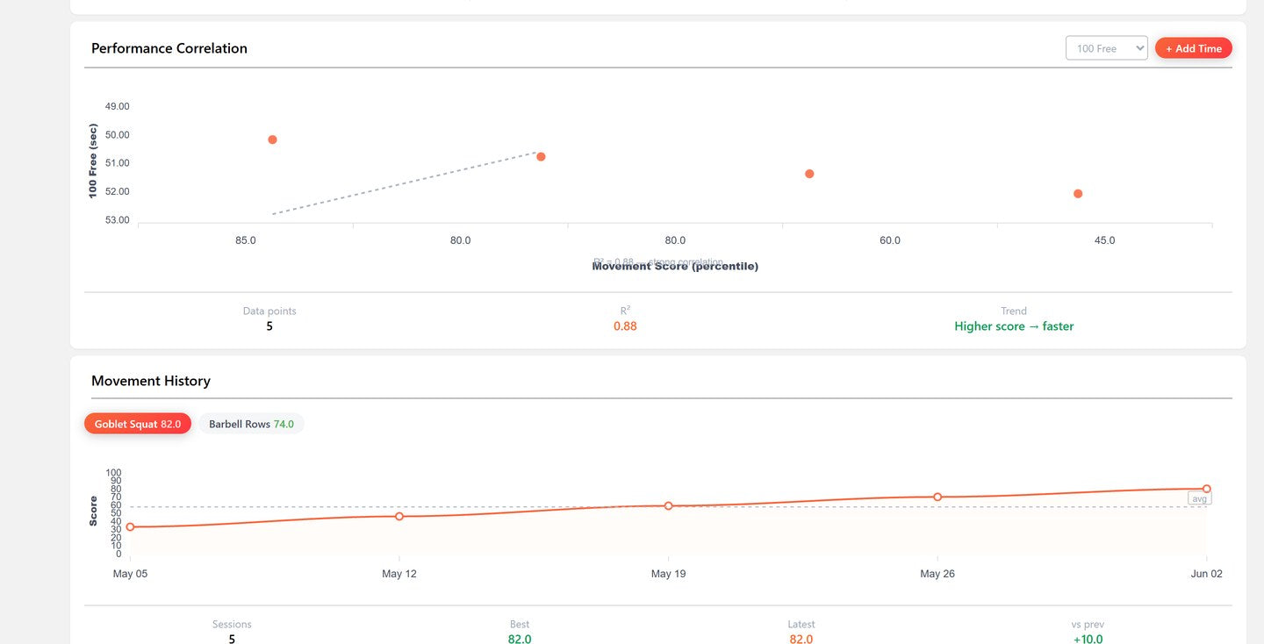Click the 100 Free (sec) axis title
Image resolution: width=1264 pixels, height=644 pixels.
[x=93, y=161]
